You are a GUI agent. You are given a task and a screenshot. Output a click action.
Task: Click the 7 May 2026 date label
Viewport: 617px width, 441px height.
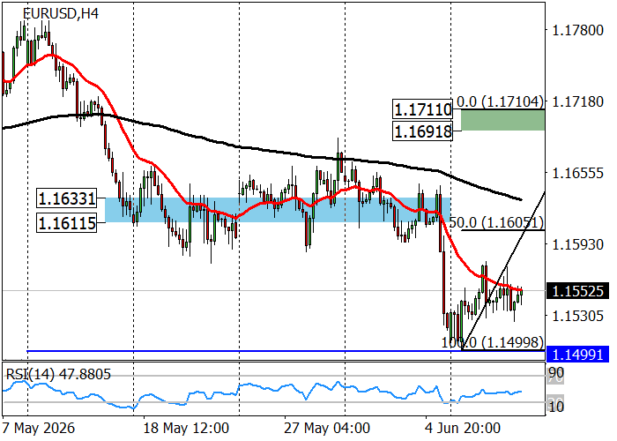pyautogui.click(x=39, y=428)
